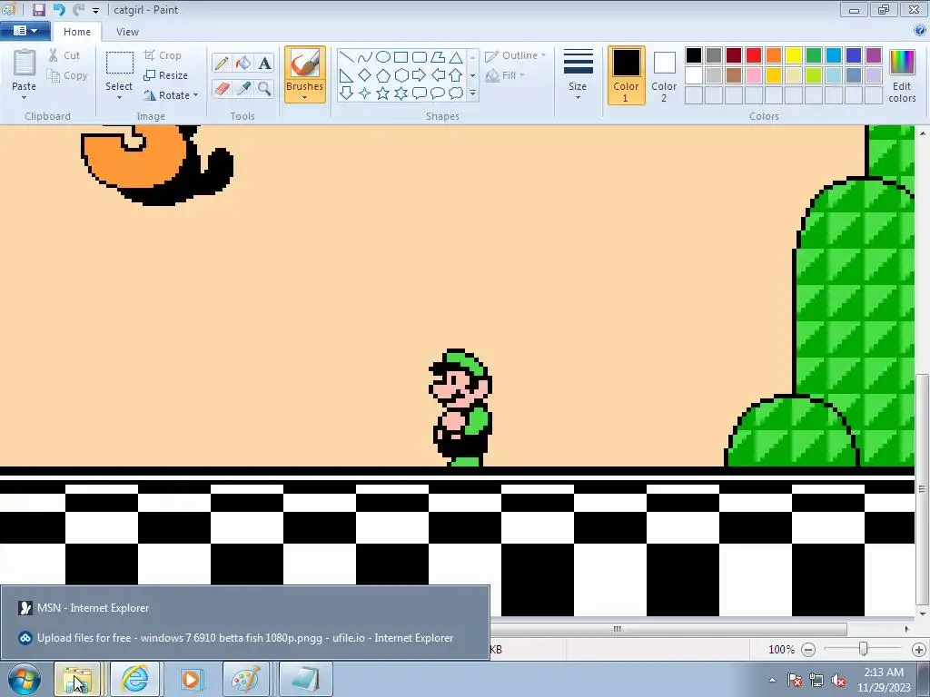Click the Cut button
The height and width of the screenshot is (697, 930).
tap(64, 55)
